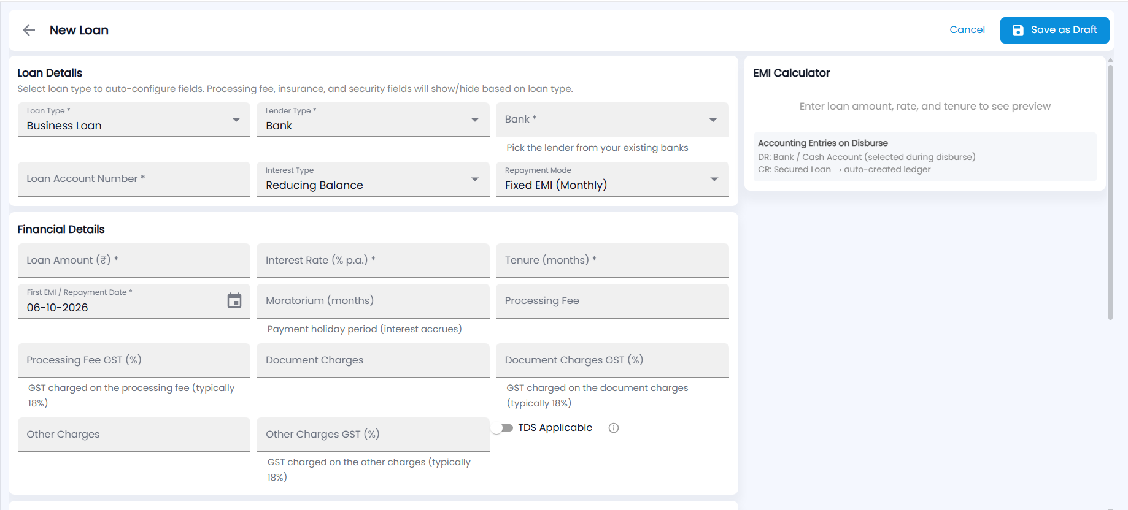Save the loan as draft
This screenshot has height=510, width=1128.
click(1054, 30)
